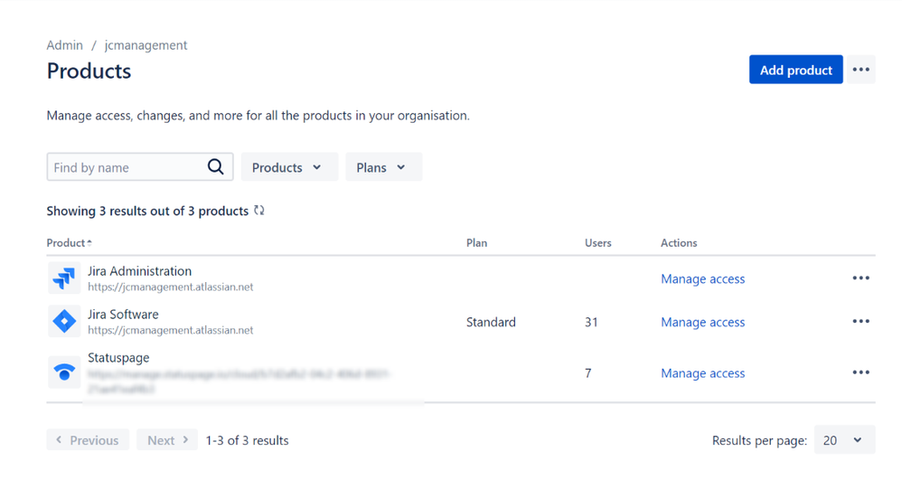902x480 pixels.
Task: Go to Admin breadcrumb link
Action: [x=64, y=45]
